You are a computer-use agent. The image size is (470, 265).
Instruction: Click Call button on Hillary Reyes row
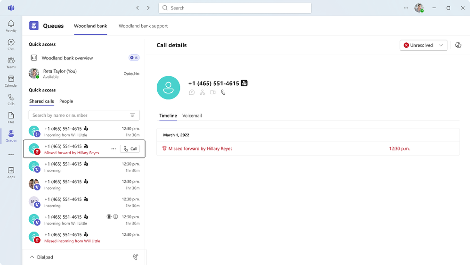pyautogui.click(x=130, y=149)
